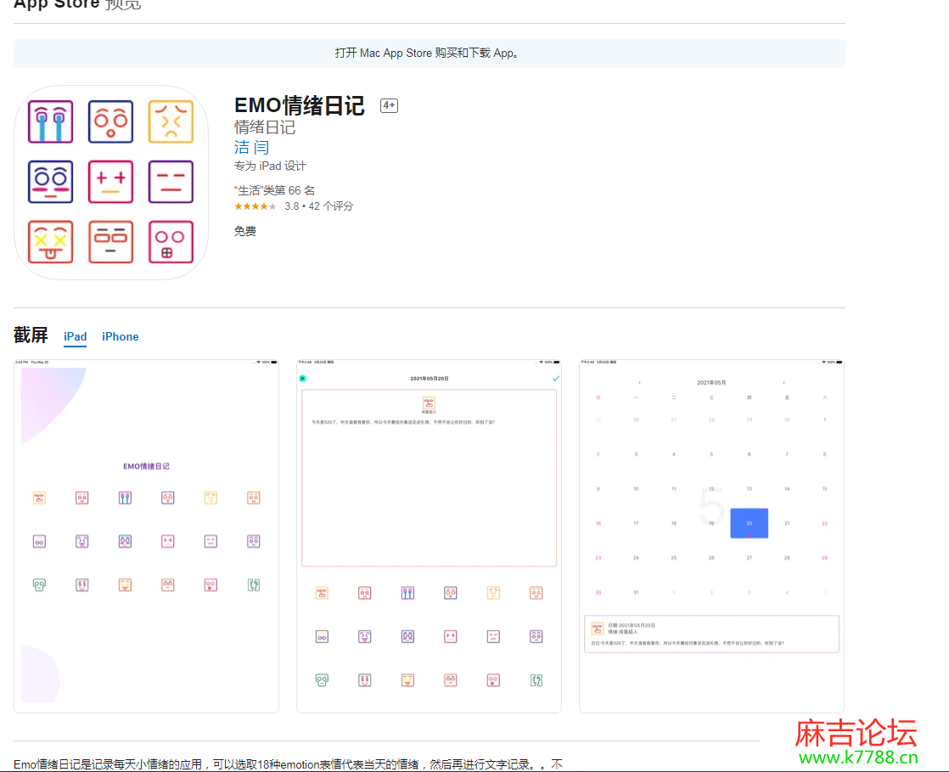Select the yellow angry-face emoji in the app icon
Screen dimensions: 949x772
(171, 121)
